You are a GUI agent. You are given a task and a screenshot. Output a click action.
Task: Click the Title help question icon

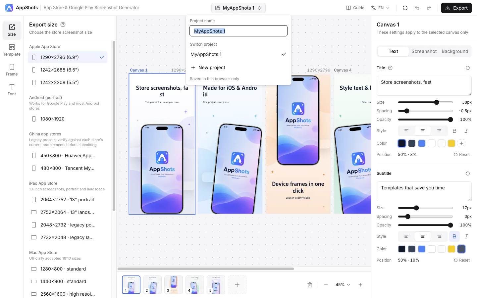click(390, 68)
